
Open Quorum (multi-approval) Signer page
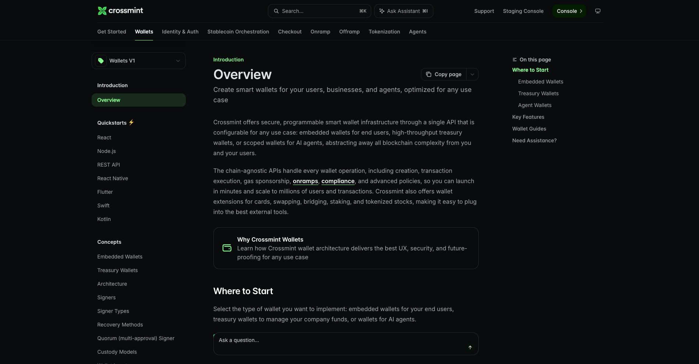click(x=136, y=338)
